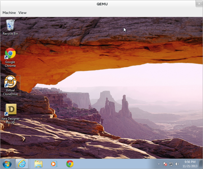Image resolution: width=203 pixels, height=169 pixels.
Task: Select the Google Chrome desktop shortcut
Action: coord(10,54)
